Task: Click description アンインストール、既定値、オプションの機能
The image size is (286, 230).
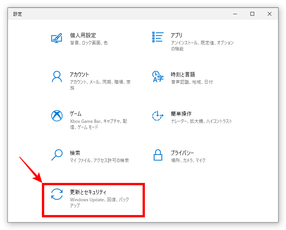Action: tap(202, 46)
